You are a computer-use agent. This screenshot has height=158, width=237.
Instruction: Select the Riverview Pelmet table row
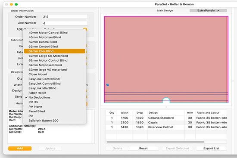(x=166, y=127)
